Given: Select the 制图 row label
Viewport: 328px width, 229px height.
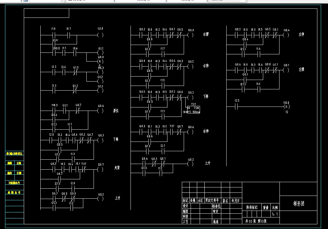Looking at the screenshot, I should 186,211.
